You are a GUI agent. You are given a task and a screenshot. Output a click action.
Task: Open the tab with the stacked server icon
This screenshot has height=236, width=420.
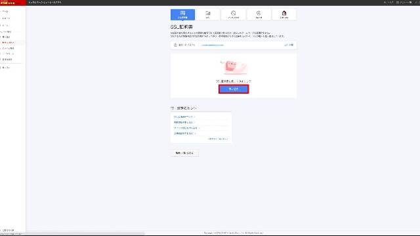click(208, 14)
